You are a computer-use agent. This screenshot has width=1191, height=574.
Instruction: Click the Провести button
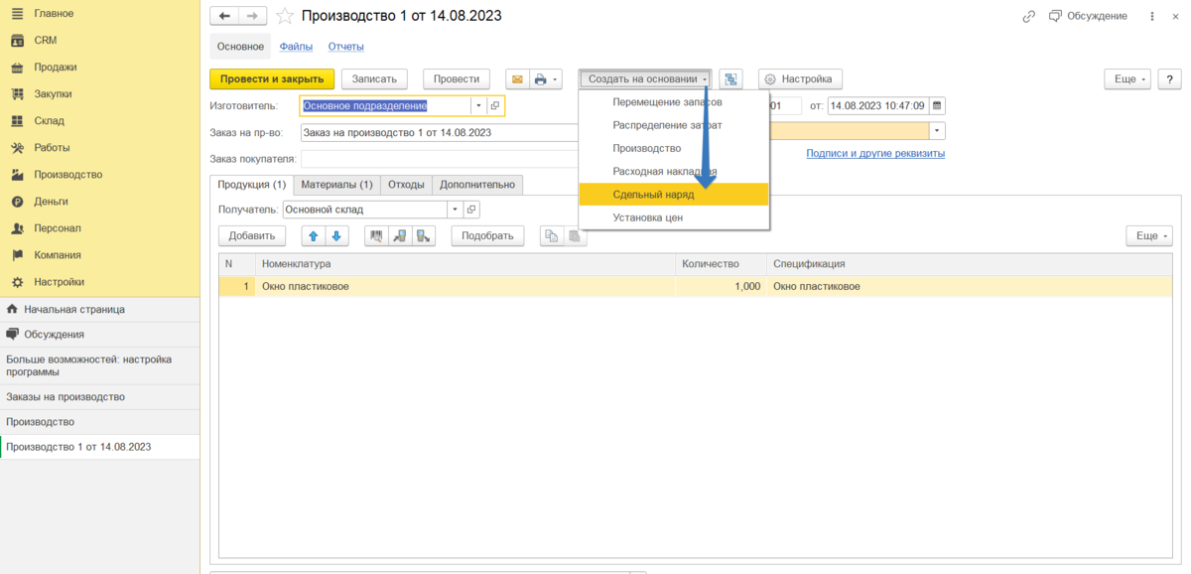(x=457, y=78)
